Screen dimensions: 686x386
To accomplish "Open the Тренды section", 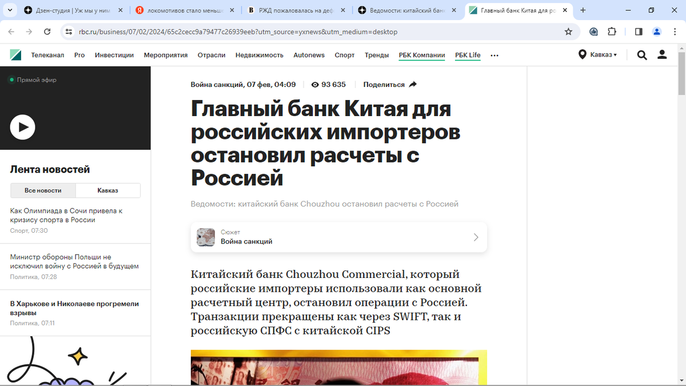I will click(x=377, y=55).
